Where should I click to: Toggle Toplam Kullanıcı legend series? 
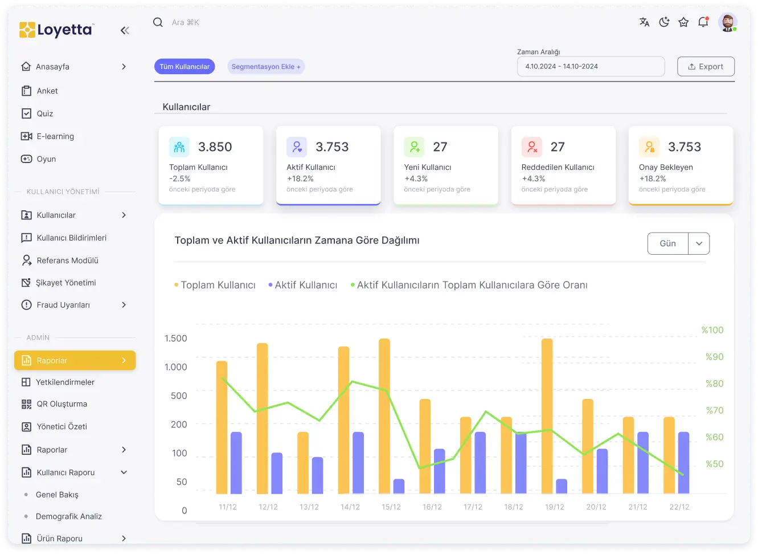click(215, 285)
